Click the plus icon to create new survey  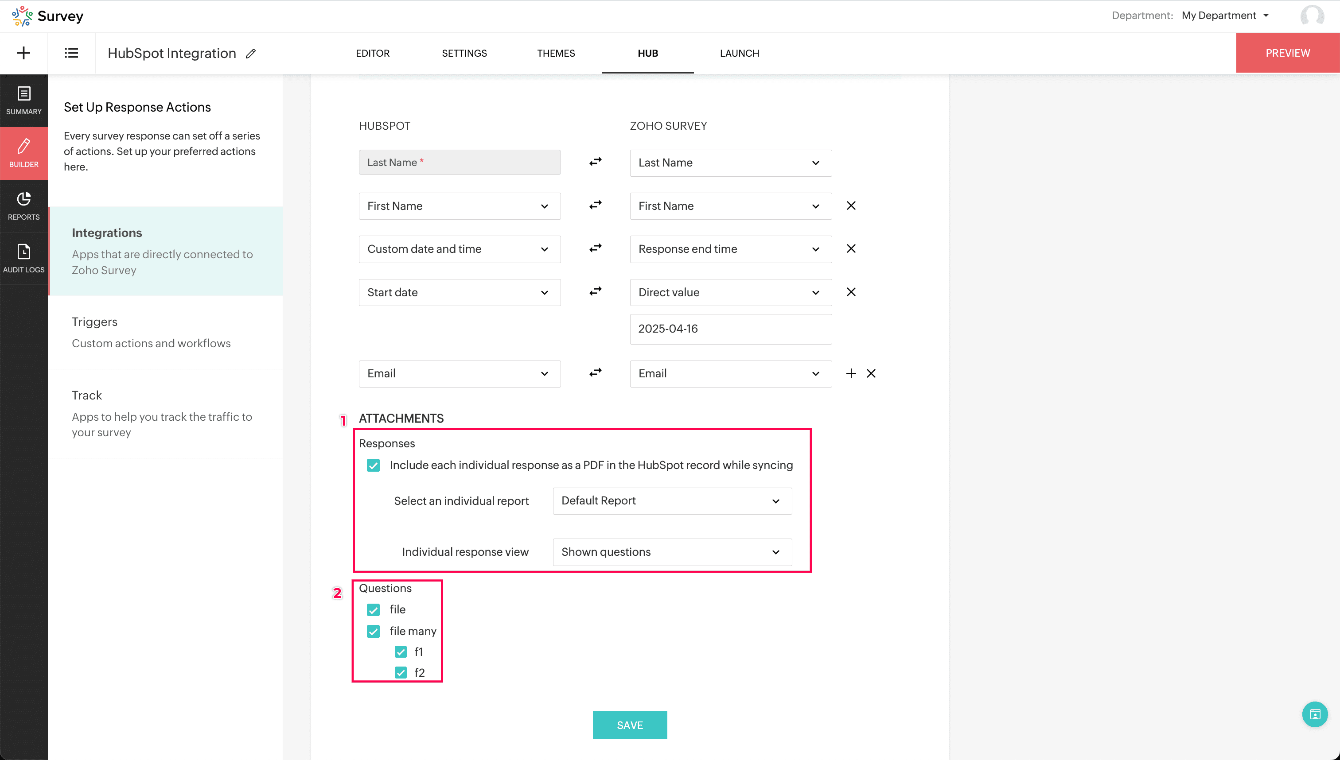(23, 53)
